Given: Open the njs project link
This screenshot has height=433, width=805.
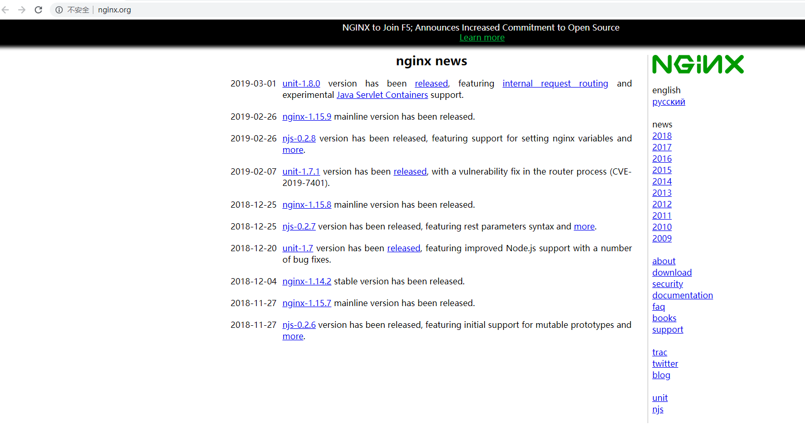Looking at the screenshot, I should [658, 409].
